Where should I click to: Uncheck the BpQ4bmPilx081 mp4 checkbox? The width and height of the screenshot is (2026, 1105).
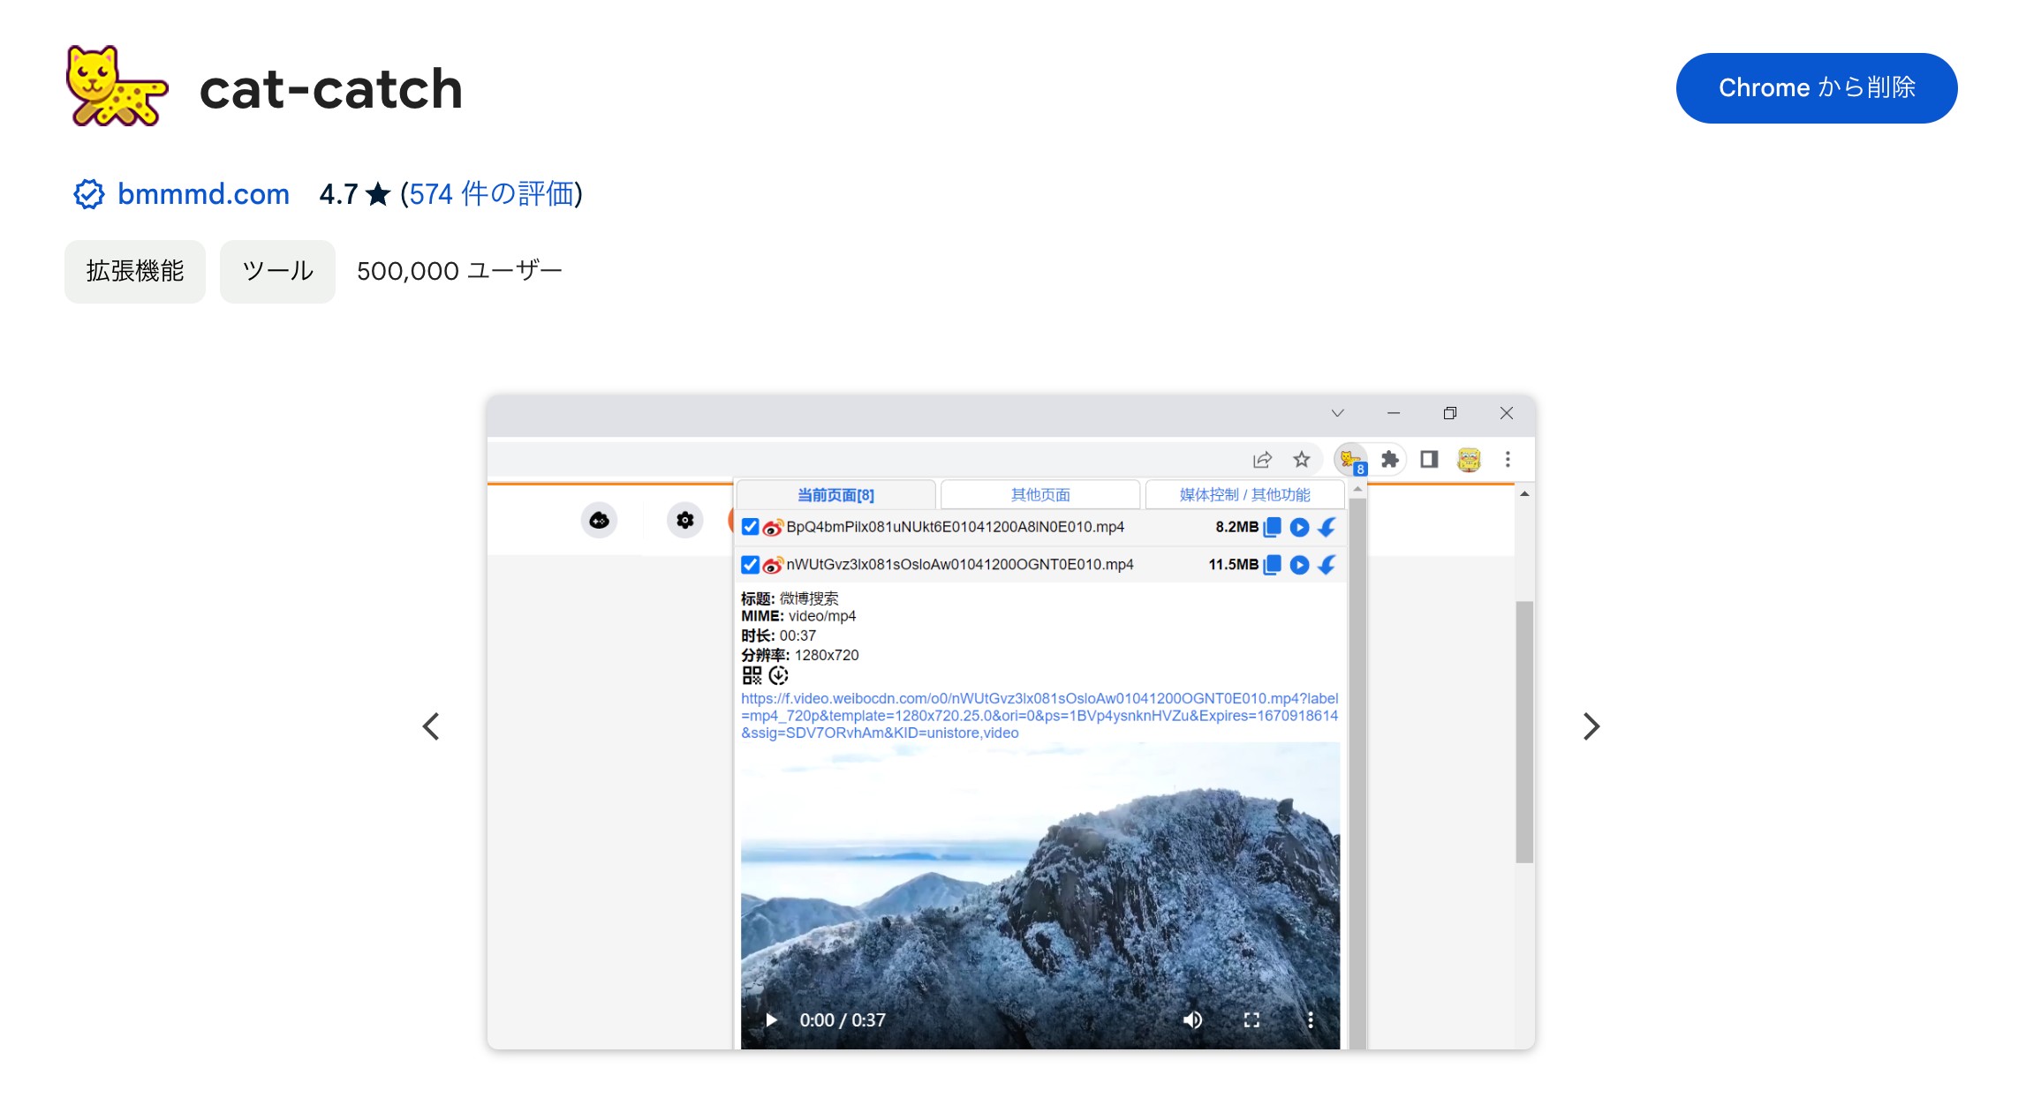point(750,527)
